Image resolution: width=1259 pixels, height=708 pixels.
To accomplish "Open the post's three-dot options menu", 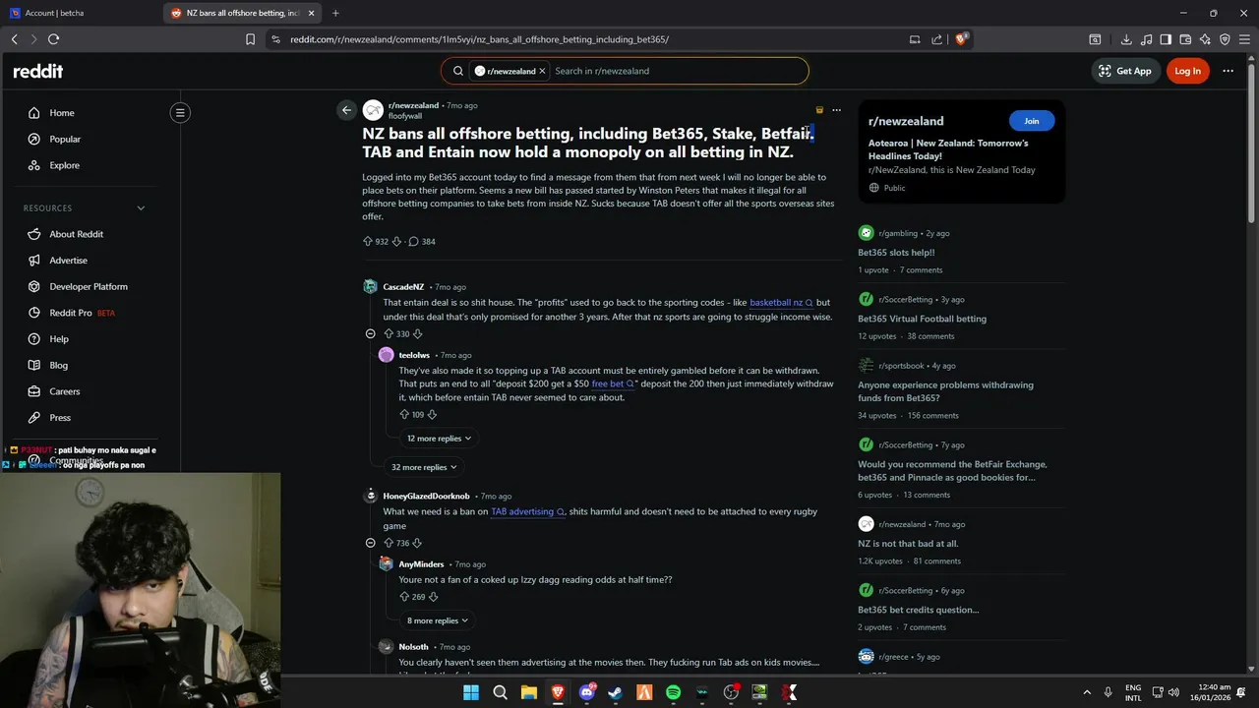I will [836, 110].
